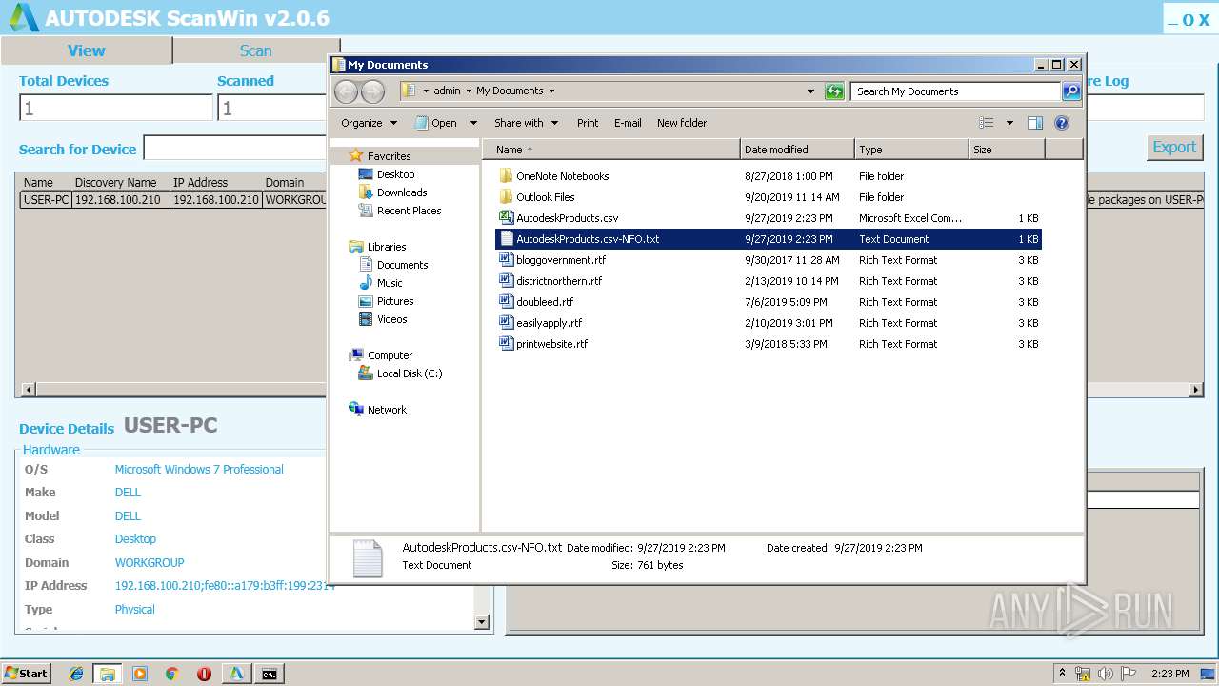
Task: Click Chrome taskbar icon
Action: coord(171,674)
